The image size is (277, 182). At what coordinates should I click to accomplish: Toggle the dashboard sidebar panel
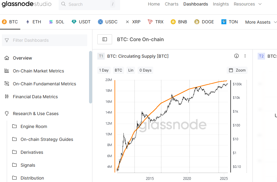click(x=105, y=39)
